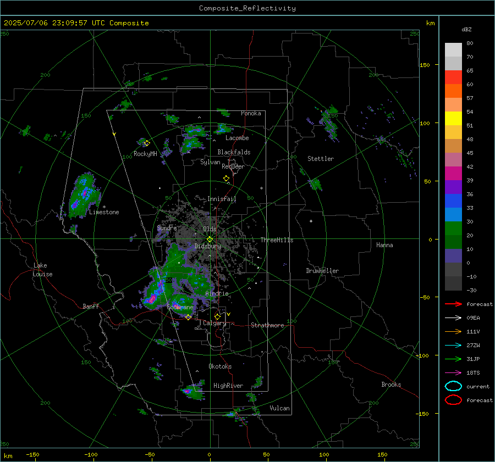This screenshot has height=462, width=495.
Task: Click the Olds town label
Action: 210,229
